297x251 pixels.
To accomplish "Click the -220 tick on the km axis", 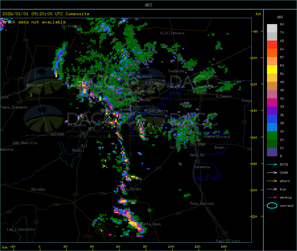I will tap(254, 217).
